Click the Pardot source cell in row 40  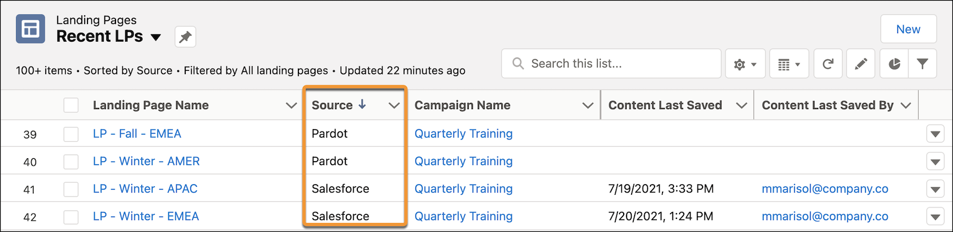pyautogui.click(x=329, y=161)
